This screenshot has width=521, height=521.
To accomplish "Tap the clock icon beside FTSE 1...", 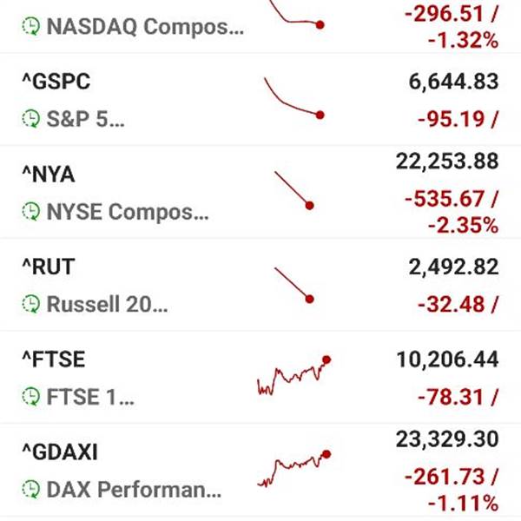I will (31, 397).
